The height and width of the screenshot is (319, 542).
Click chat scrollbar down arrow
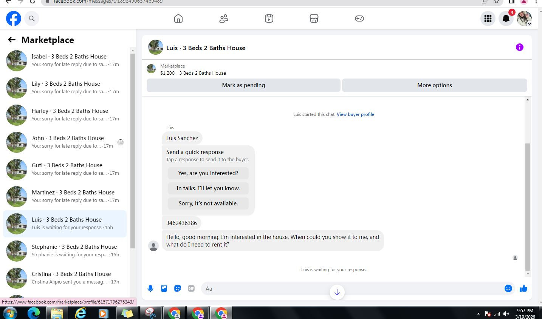528,274
